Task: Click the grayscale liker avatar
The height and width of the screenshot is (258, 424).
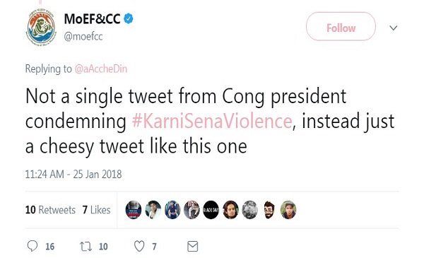Action: (x=250, y=210)
